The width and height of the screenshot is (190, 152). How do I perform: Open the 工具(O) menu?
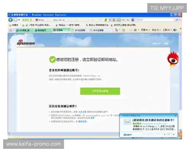pyautogui.click(x=167, y=30)
